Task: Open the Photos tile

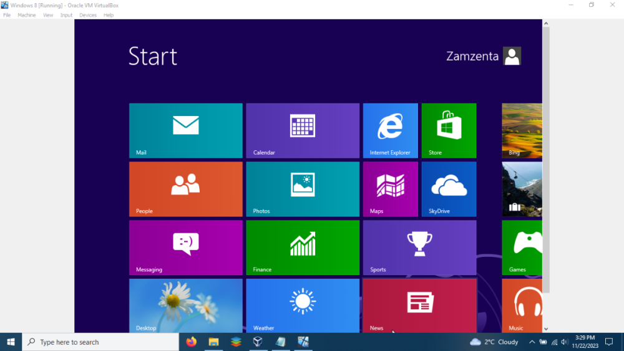Action: coord(303,189)
